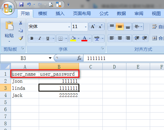Click the 粘贴 paste clipboard icon

click(x=9, y=26)
